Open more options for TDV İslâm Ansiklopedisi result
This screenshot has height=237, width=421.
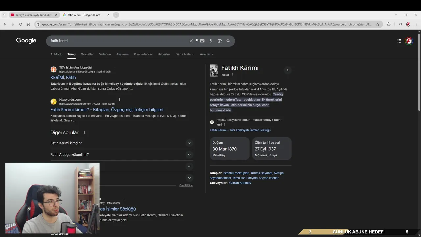tap(115, 67)
